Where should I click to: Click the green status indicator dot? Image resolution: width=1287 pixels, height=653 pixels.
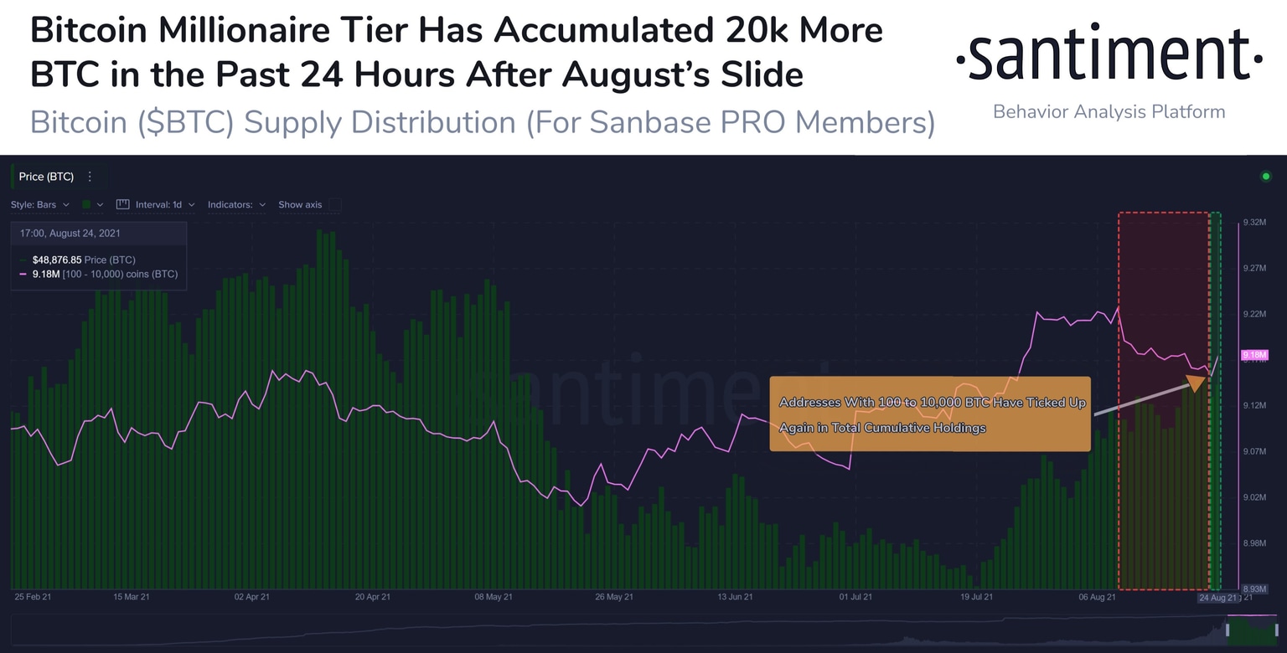click(1266, 177)
